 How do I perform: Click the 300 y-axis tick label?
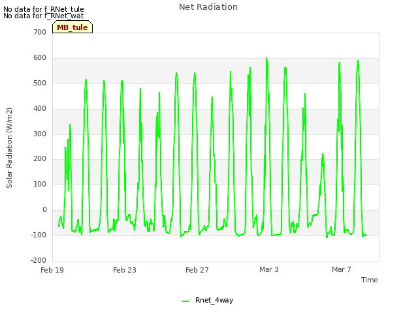(x=40, y=134)
